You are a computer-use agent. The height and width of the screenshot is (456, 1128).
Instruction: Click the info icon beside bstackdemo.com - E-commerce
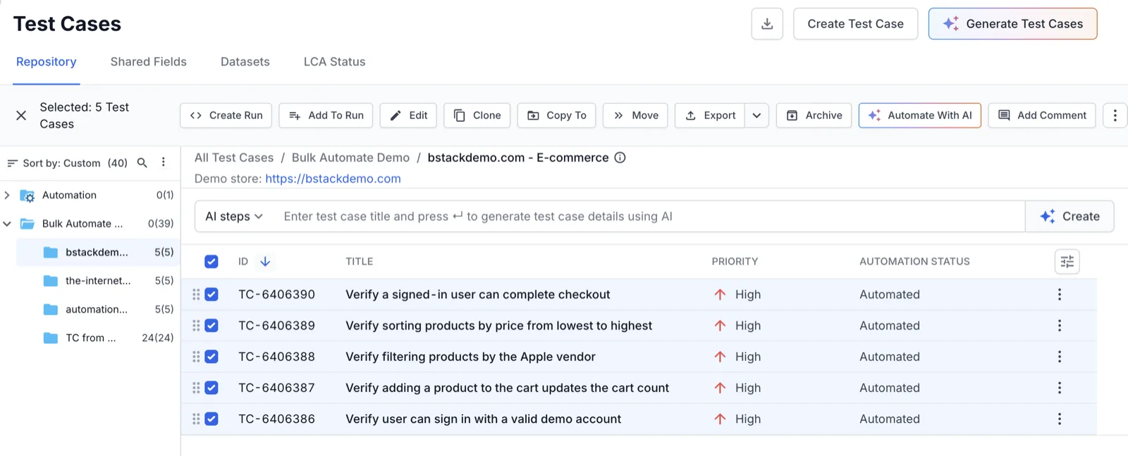tap(620, 158)
